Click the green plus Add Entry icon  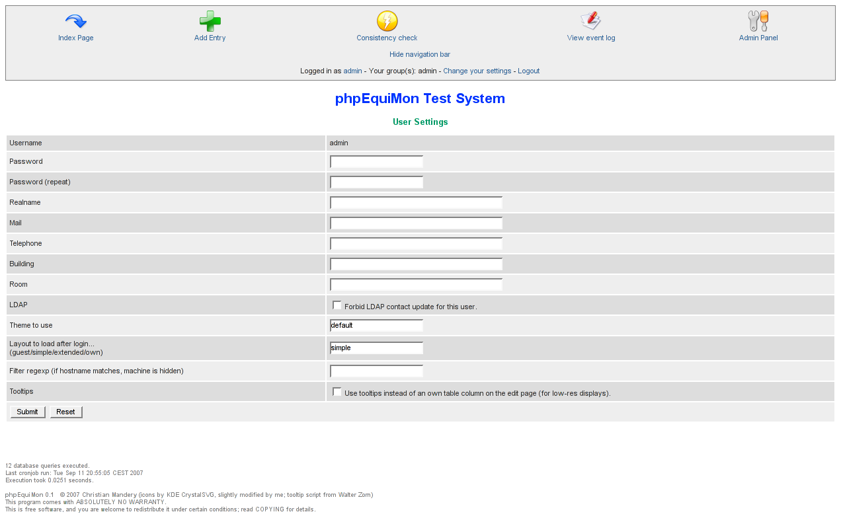210,21
